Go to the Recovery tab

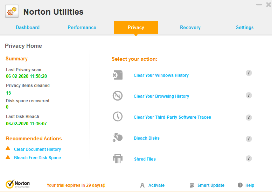[x=190, y=27]
